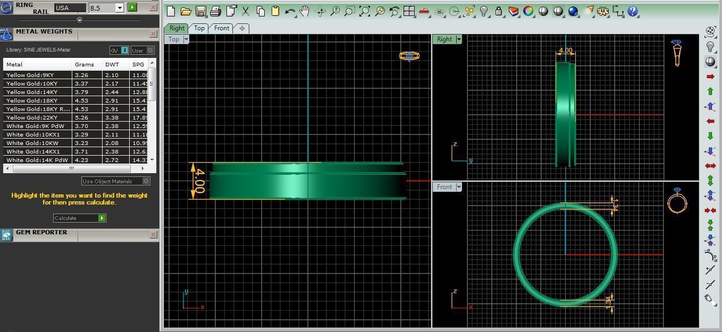Screen dimensions: 722x332
Task: Open the color wheel icon
Action: point(528,11)
